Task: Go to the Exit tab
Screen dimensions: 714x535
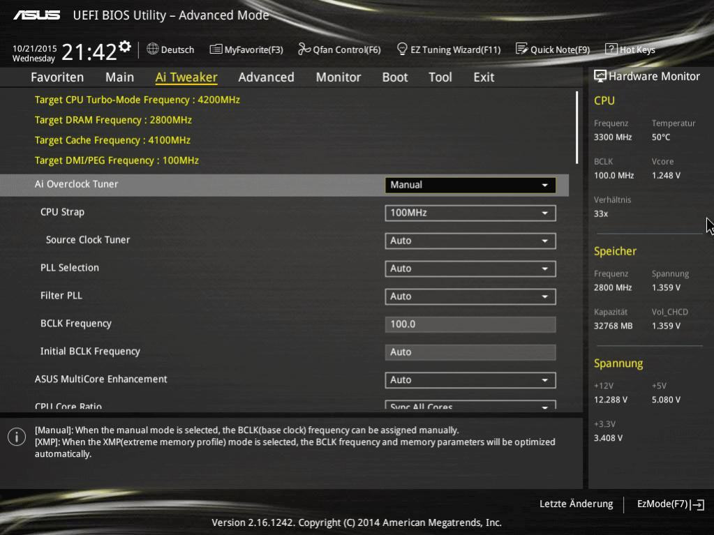Action: (x=484, y=77)
